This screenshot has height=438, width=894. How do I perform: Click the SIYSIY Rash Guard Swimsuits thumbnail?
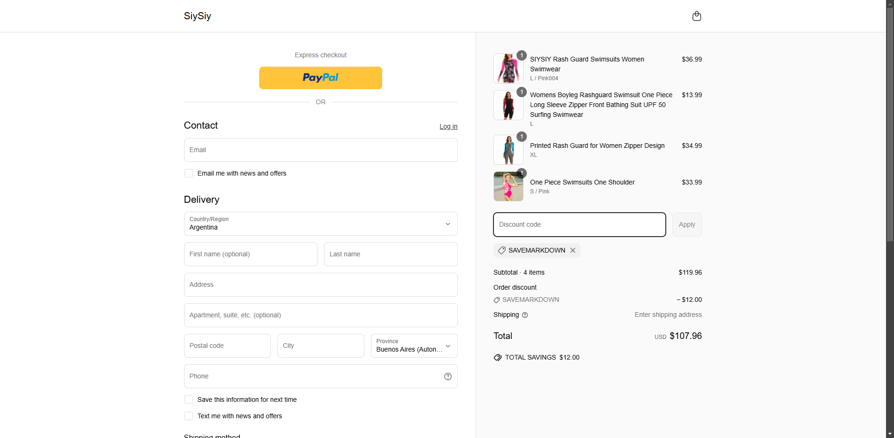tap(509, 69)
